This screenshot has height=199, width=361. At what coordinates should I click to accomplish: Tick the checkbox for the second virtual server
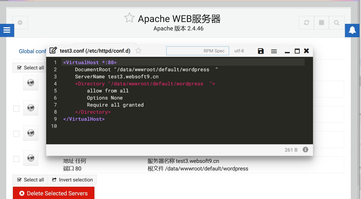(x=16, y=108)
